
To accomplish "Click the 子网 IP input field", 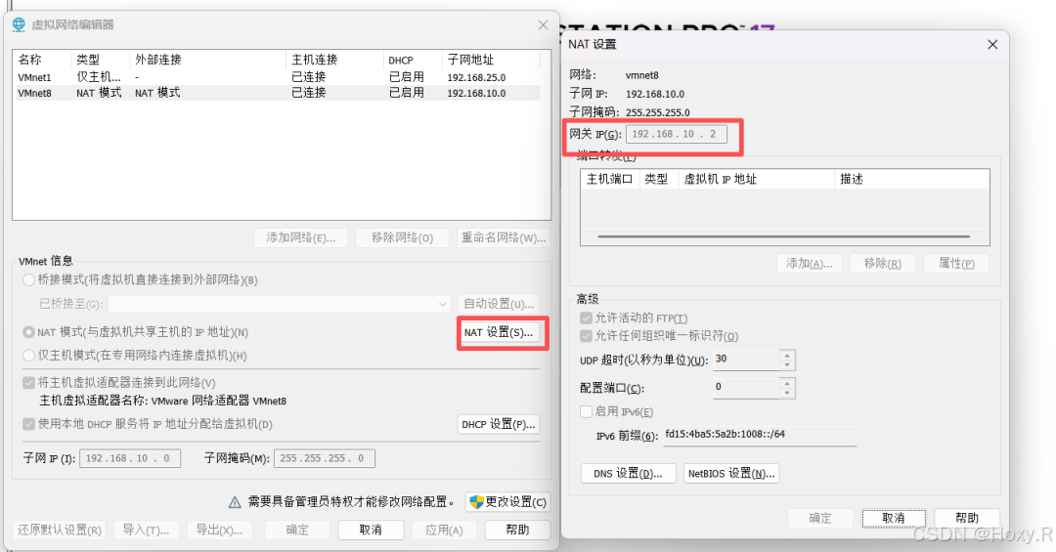I will [130, 458].
